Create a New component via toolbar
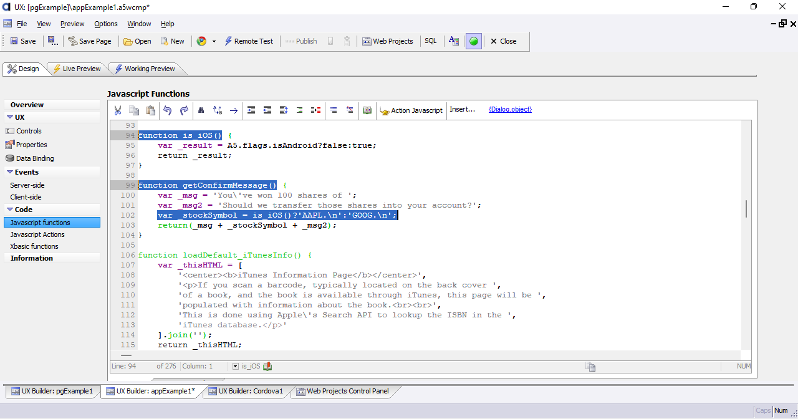The height and width of the screenshot is (419, 798). (172, 41)
